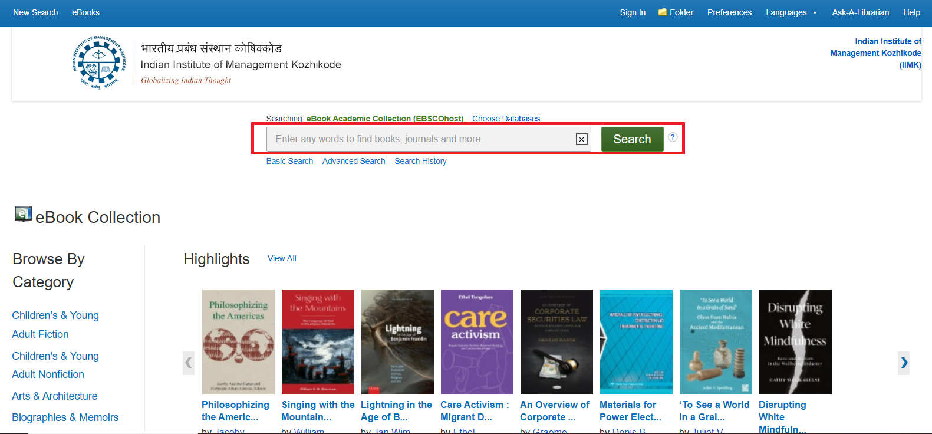This screenshot has height=434, width=932.
Task: Open the Care Activism book cover
Action: [477, 341]
